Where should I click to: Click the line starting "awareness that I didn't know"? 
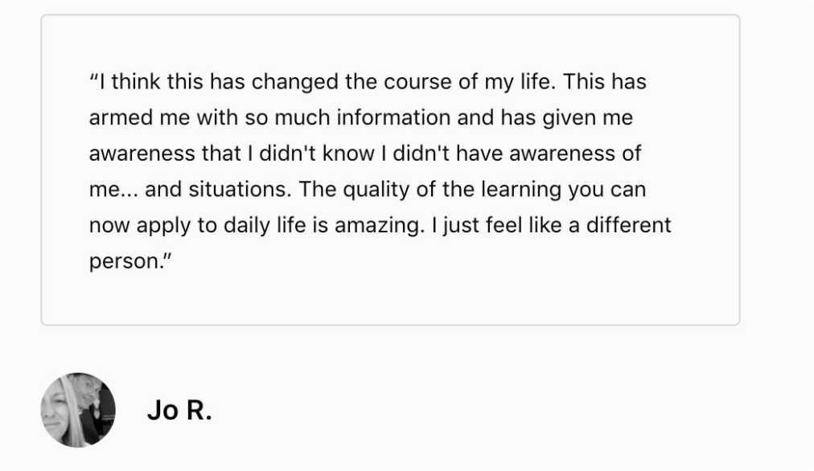coord(364,154)
